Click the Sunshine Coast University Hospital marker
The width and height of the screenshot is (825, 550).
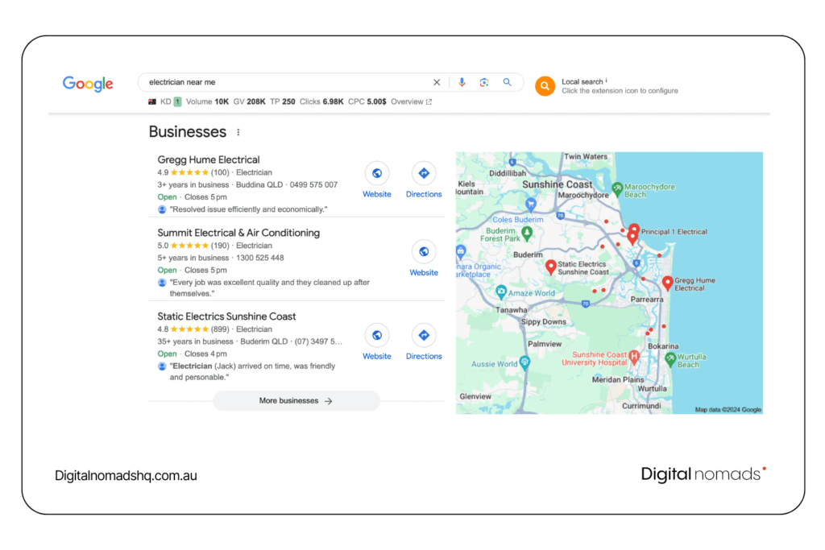(635, 357)
